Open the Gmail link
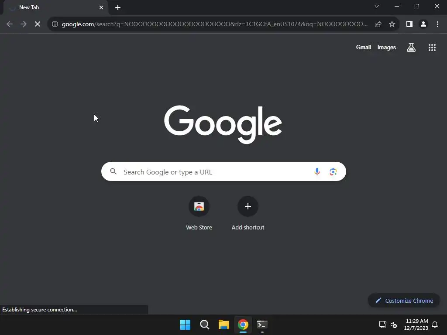The image size is (447, 335). pos(364,48)
